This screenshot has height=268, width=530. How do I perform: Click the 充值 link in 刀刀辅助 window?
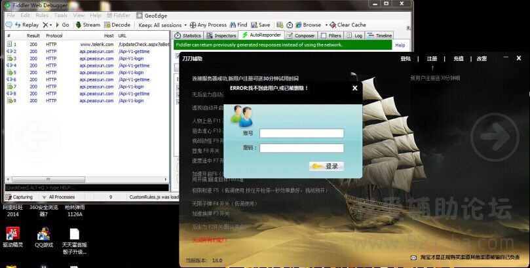459,58
